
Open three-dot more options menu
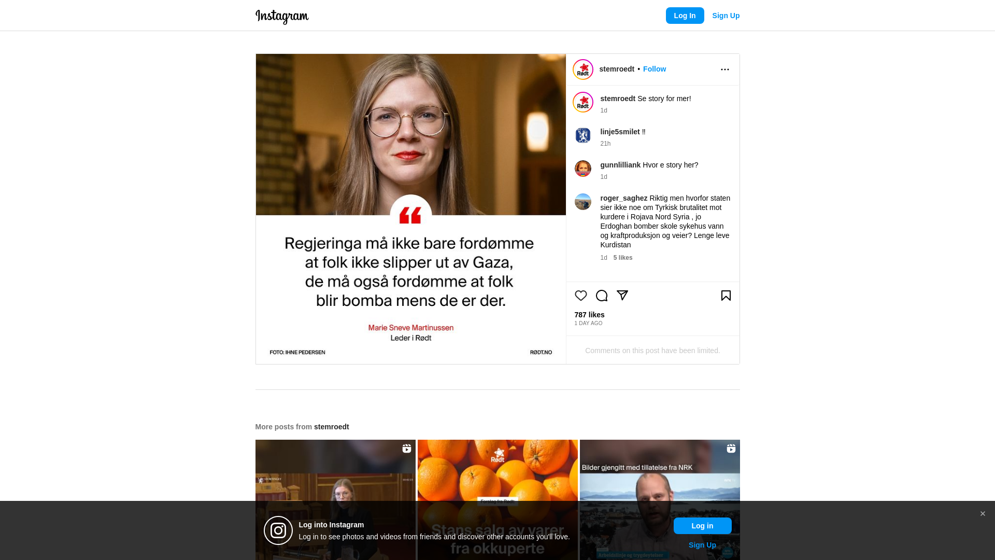click(x=724, y=69)
